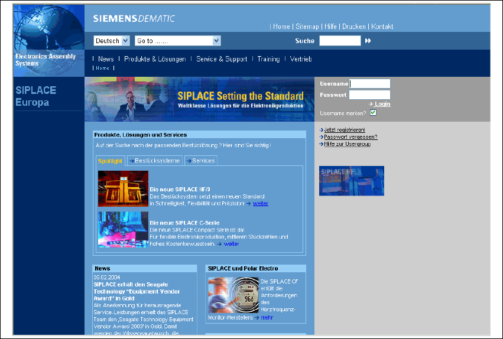The height and width of the screenshot is (339, 503).
Task: Click SIPLACE Europa sidebar heading
Action: [x=35, y=96]
